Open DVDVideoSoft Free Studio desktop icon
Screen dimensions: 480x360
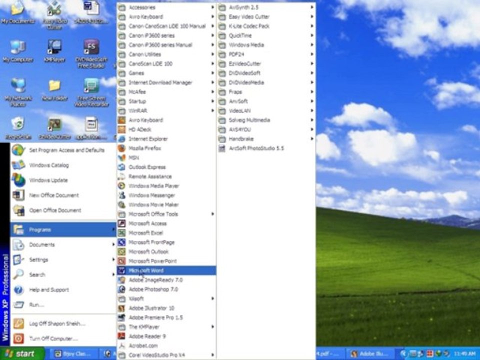91,54
